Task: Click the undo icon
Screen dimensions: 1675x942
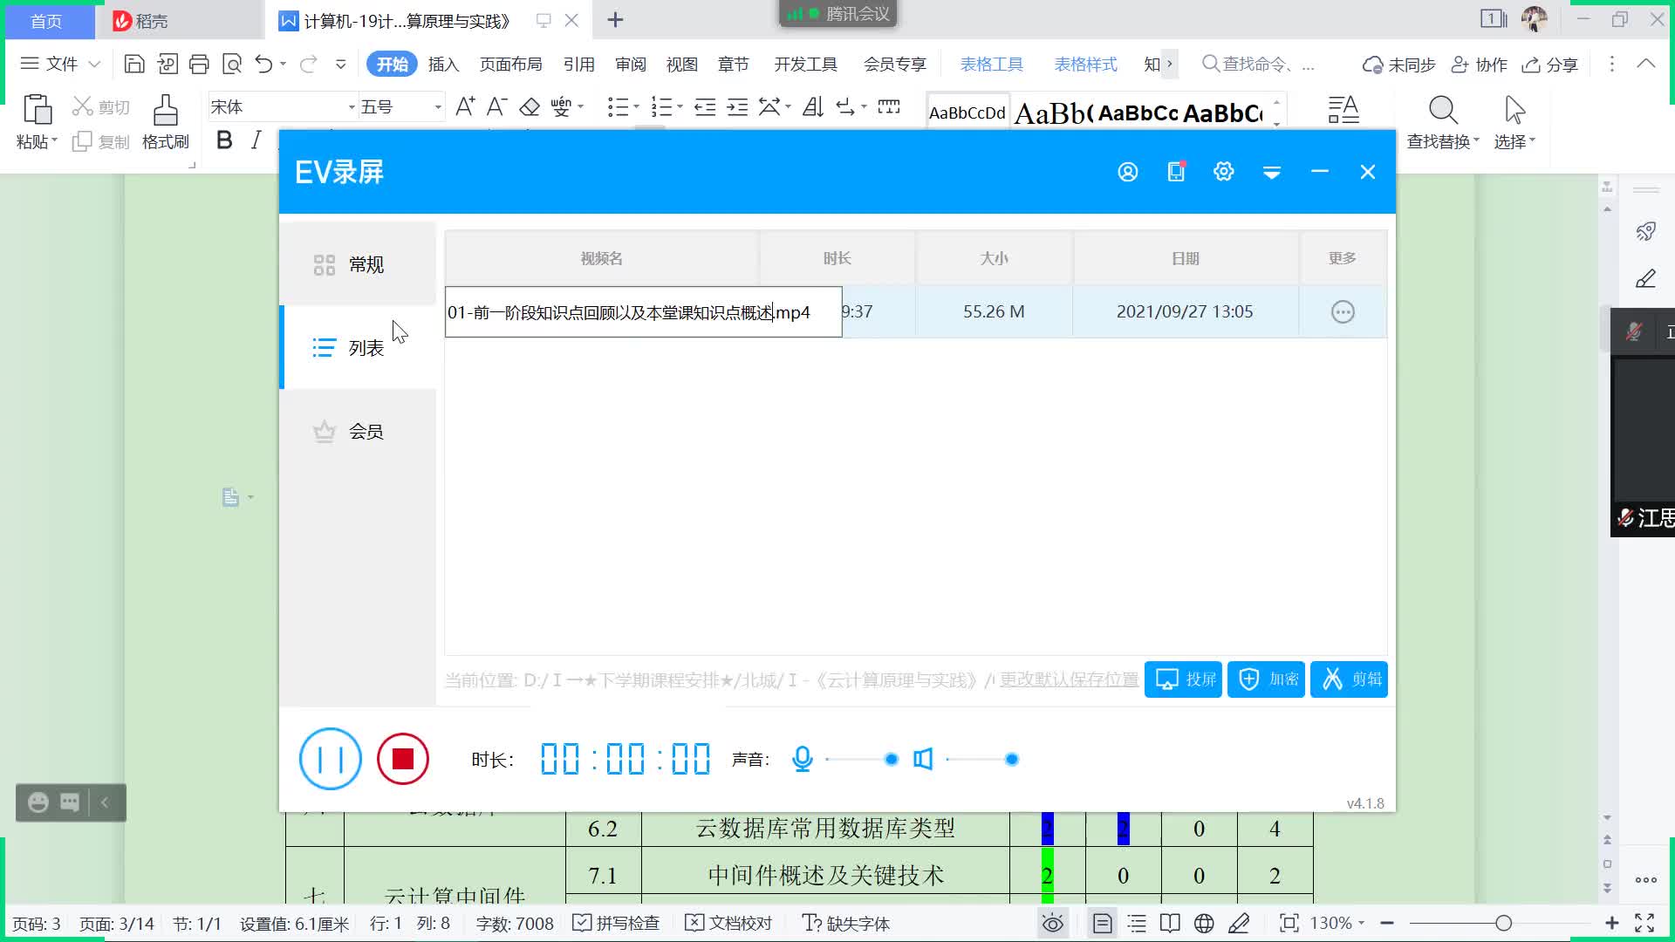Action: coord(264,64)
